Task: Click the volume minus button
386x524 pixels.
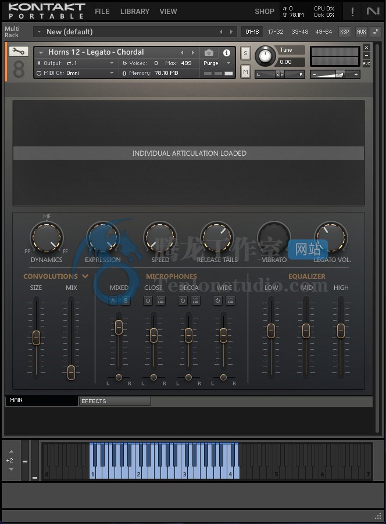Action: point(314,75)
